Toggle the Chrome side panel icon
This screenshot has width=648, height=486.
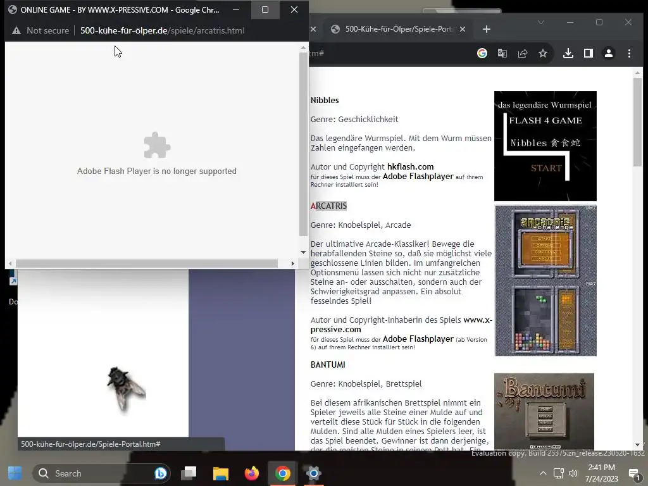[x=589, y=53]
